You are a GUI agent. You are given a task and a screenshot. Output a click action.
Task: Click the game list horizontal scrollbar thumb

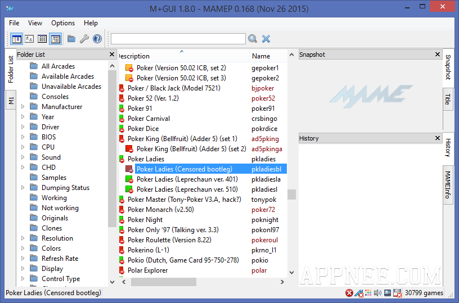tap(164, 282)
